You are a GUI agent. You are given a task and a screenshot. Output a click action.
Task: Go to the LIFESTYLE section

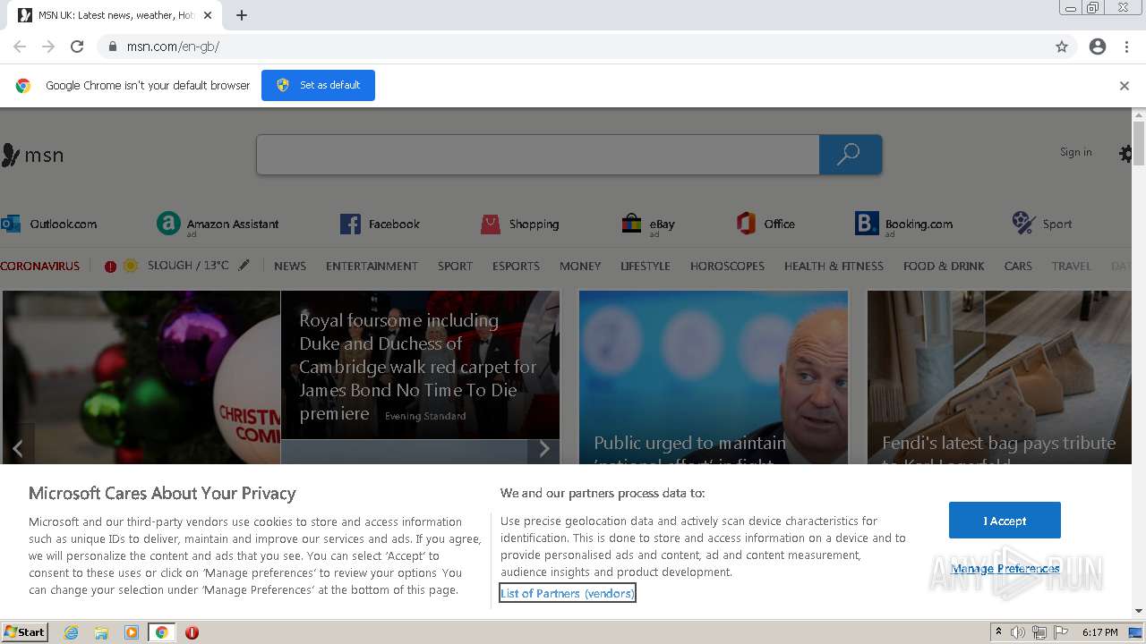646,266
